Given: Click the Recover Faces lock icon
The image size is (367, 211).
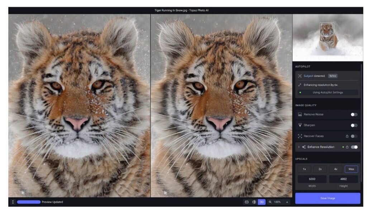Looking at the screenshot, I should pyautogui.click(x=347, y=136).
